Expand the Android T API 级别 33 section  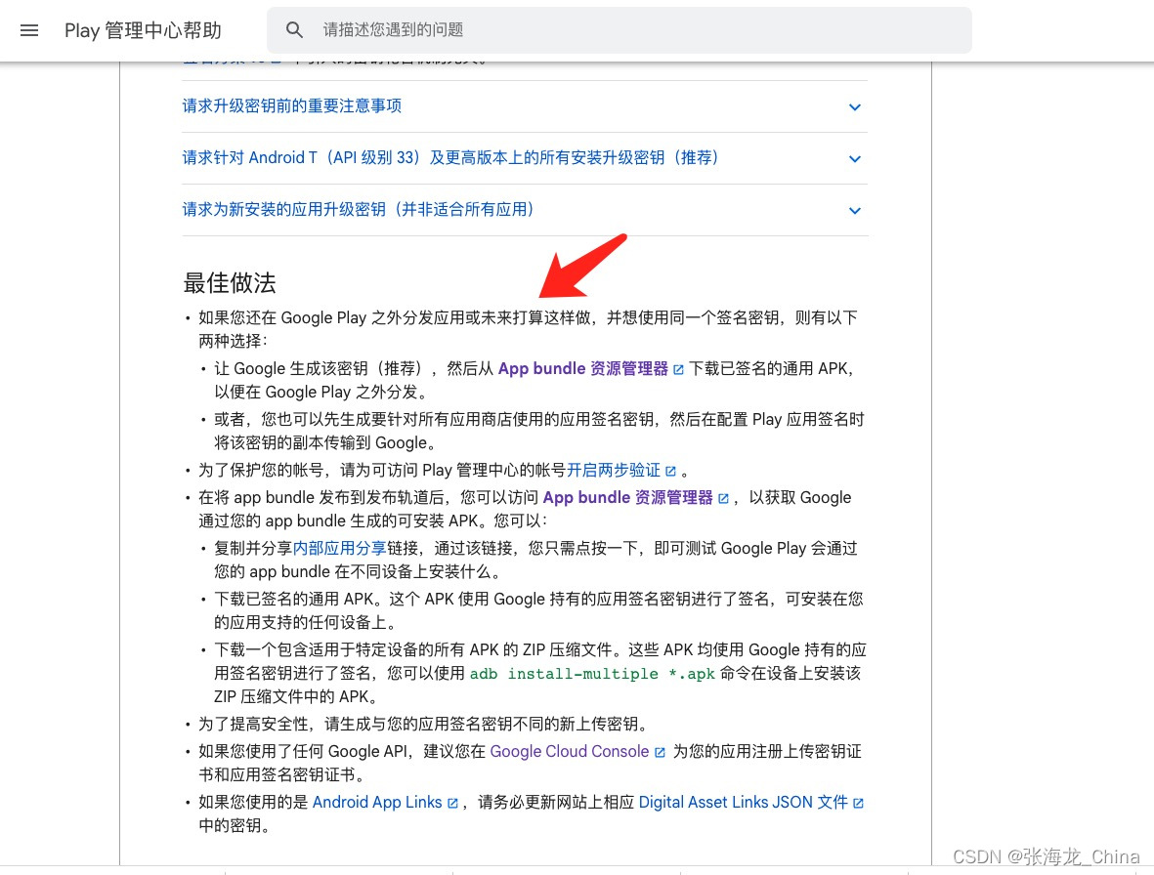point(525,158)
